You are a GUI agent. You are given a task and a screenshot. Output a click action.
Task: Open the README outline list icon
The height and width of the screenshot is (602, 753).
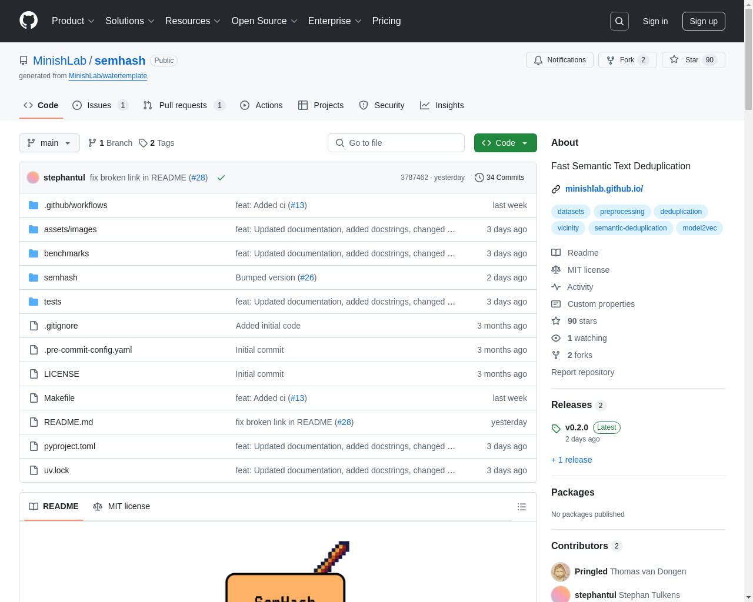522,507
